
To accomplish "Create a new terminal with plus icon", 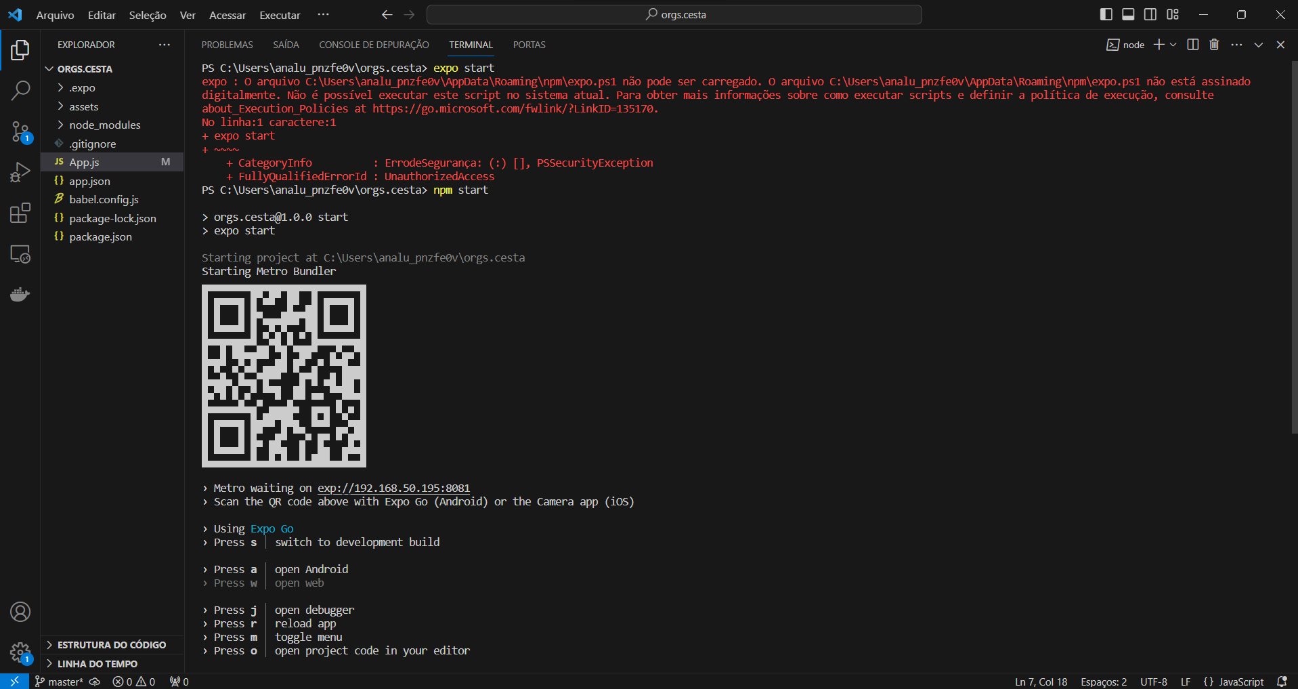I will [1159, 45].
